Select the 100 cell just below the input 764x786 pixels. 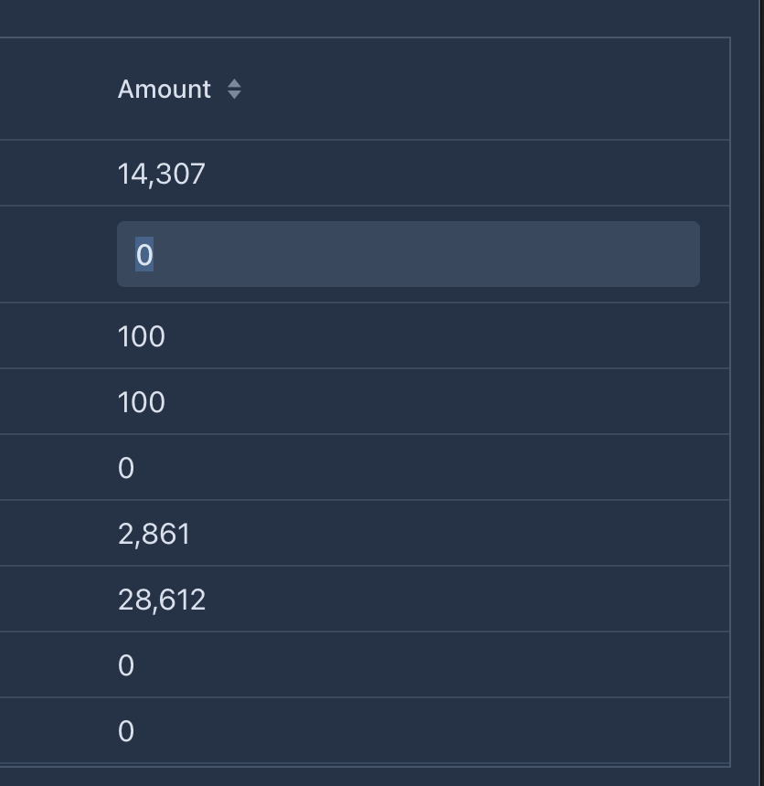tap(142, 335)
